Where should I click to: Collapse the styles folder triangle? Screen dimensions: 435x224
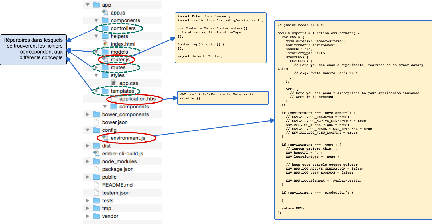click(96, 75)
